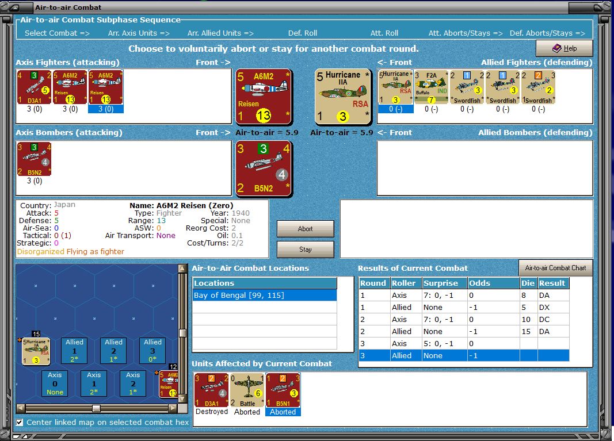Select the highlighted round 3 Allied result row
The height and width of the screenshot is (441, 614).
coord(464,355)
